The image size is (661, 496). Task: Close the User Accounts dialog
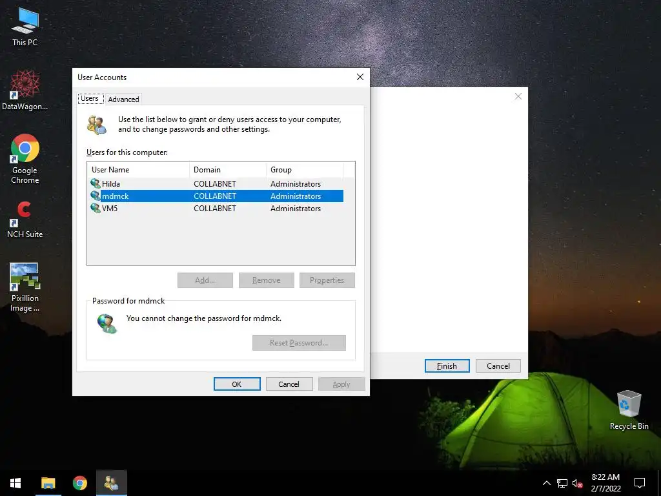[x=360, y=77]
